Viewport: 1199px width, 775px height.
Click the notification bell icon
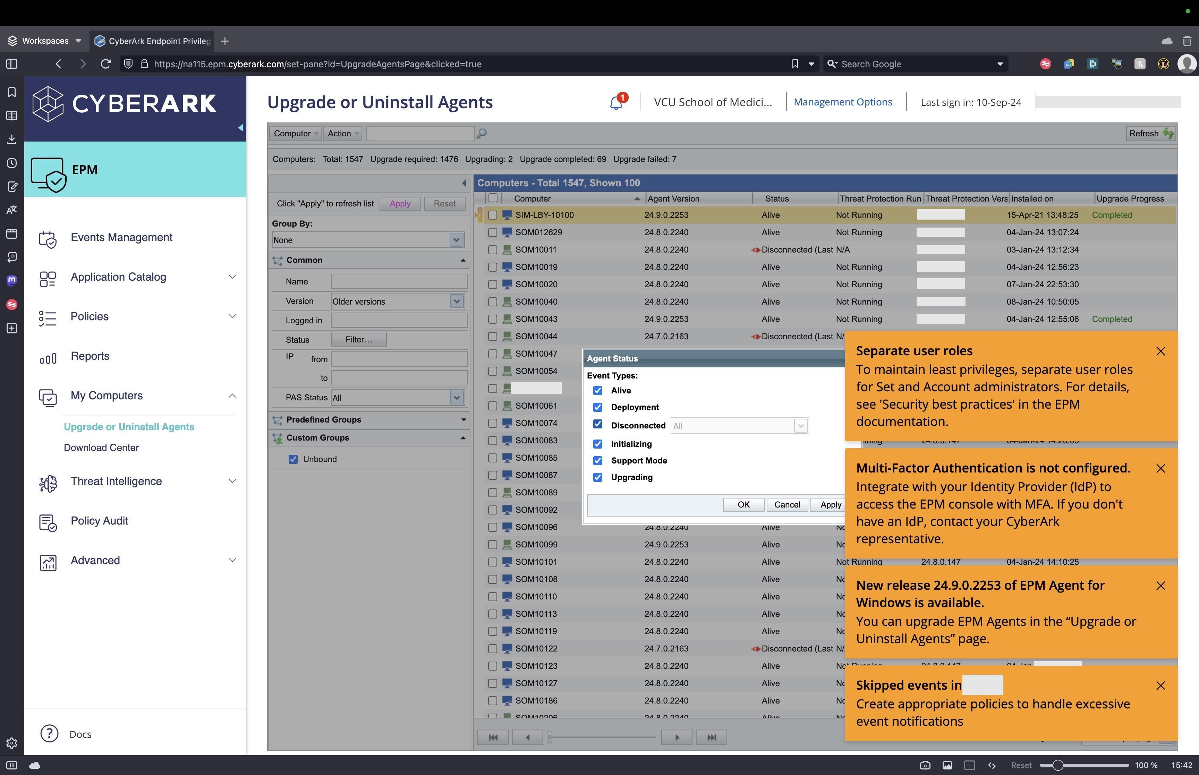616,103
